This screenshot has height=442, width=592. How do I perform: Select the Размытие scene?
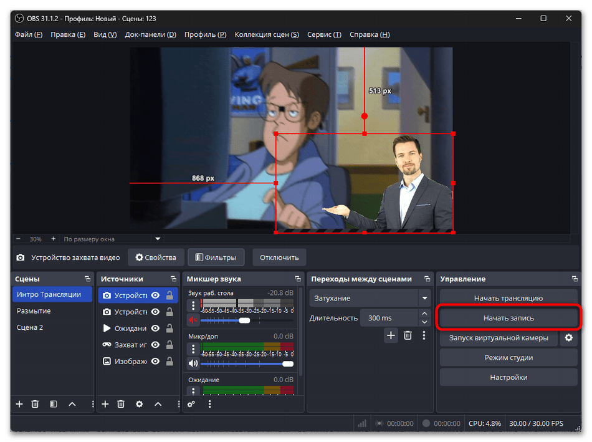[52, 311]
